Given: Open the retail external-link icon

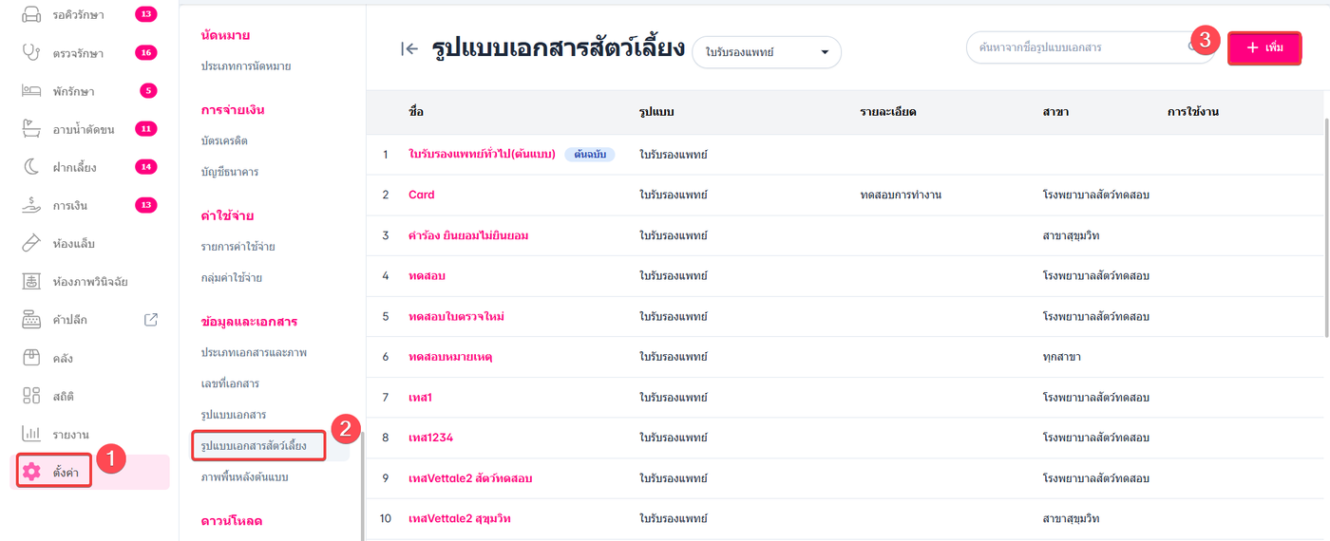Looking at the screenshot, I should tap(151, 320).
